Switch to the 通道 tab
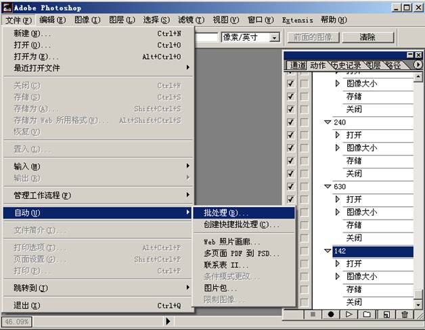The height and width of the screenshot is (330, 425). tap(298, 66)
